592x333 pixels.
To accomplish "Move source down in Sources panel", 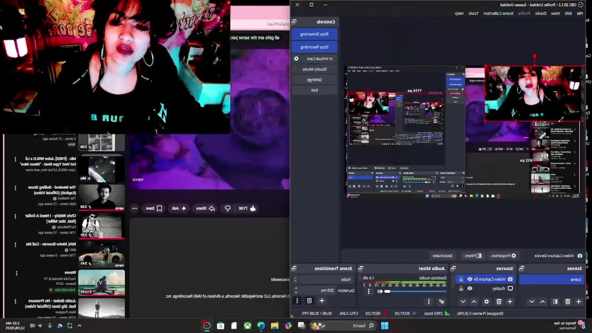I will (463, 302).
